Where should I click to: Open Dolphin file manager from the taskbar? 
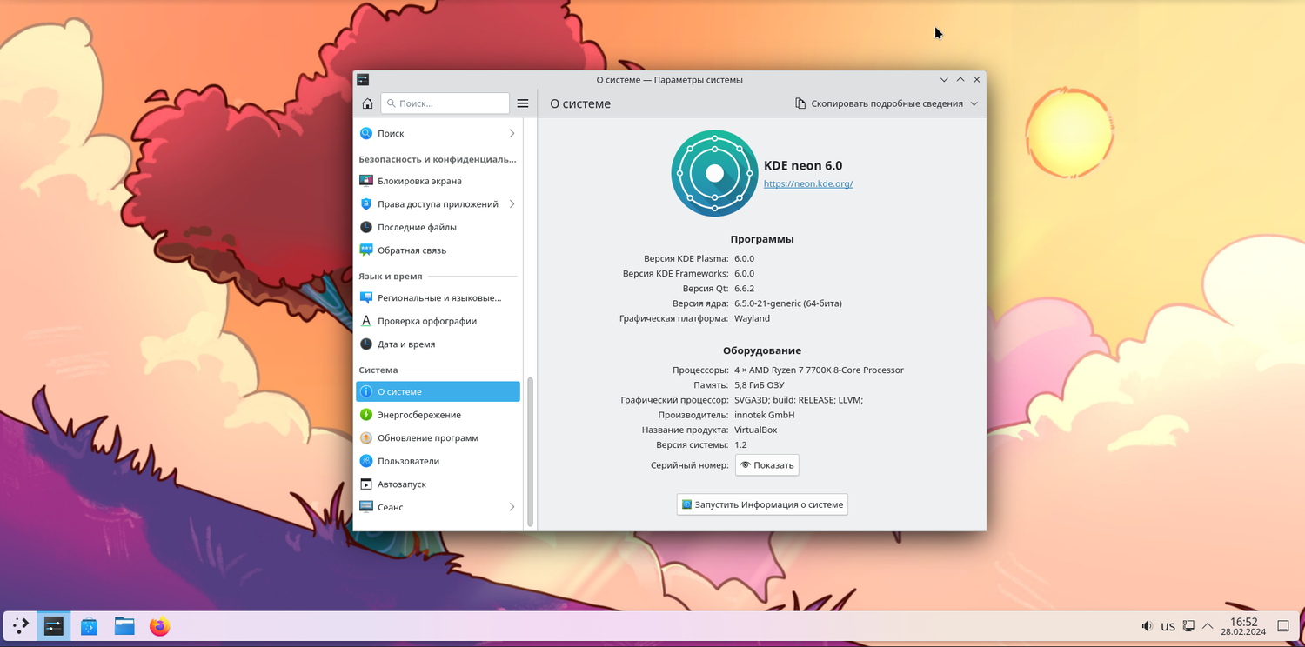[x=124, y=625]
